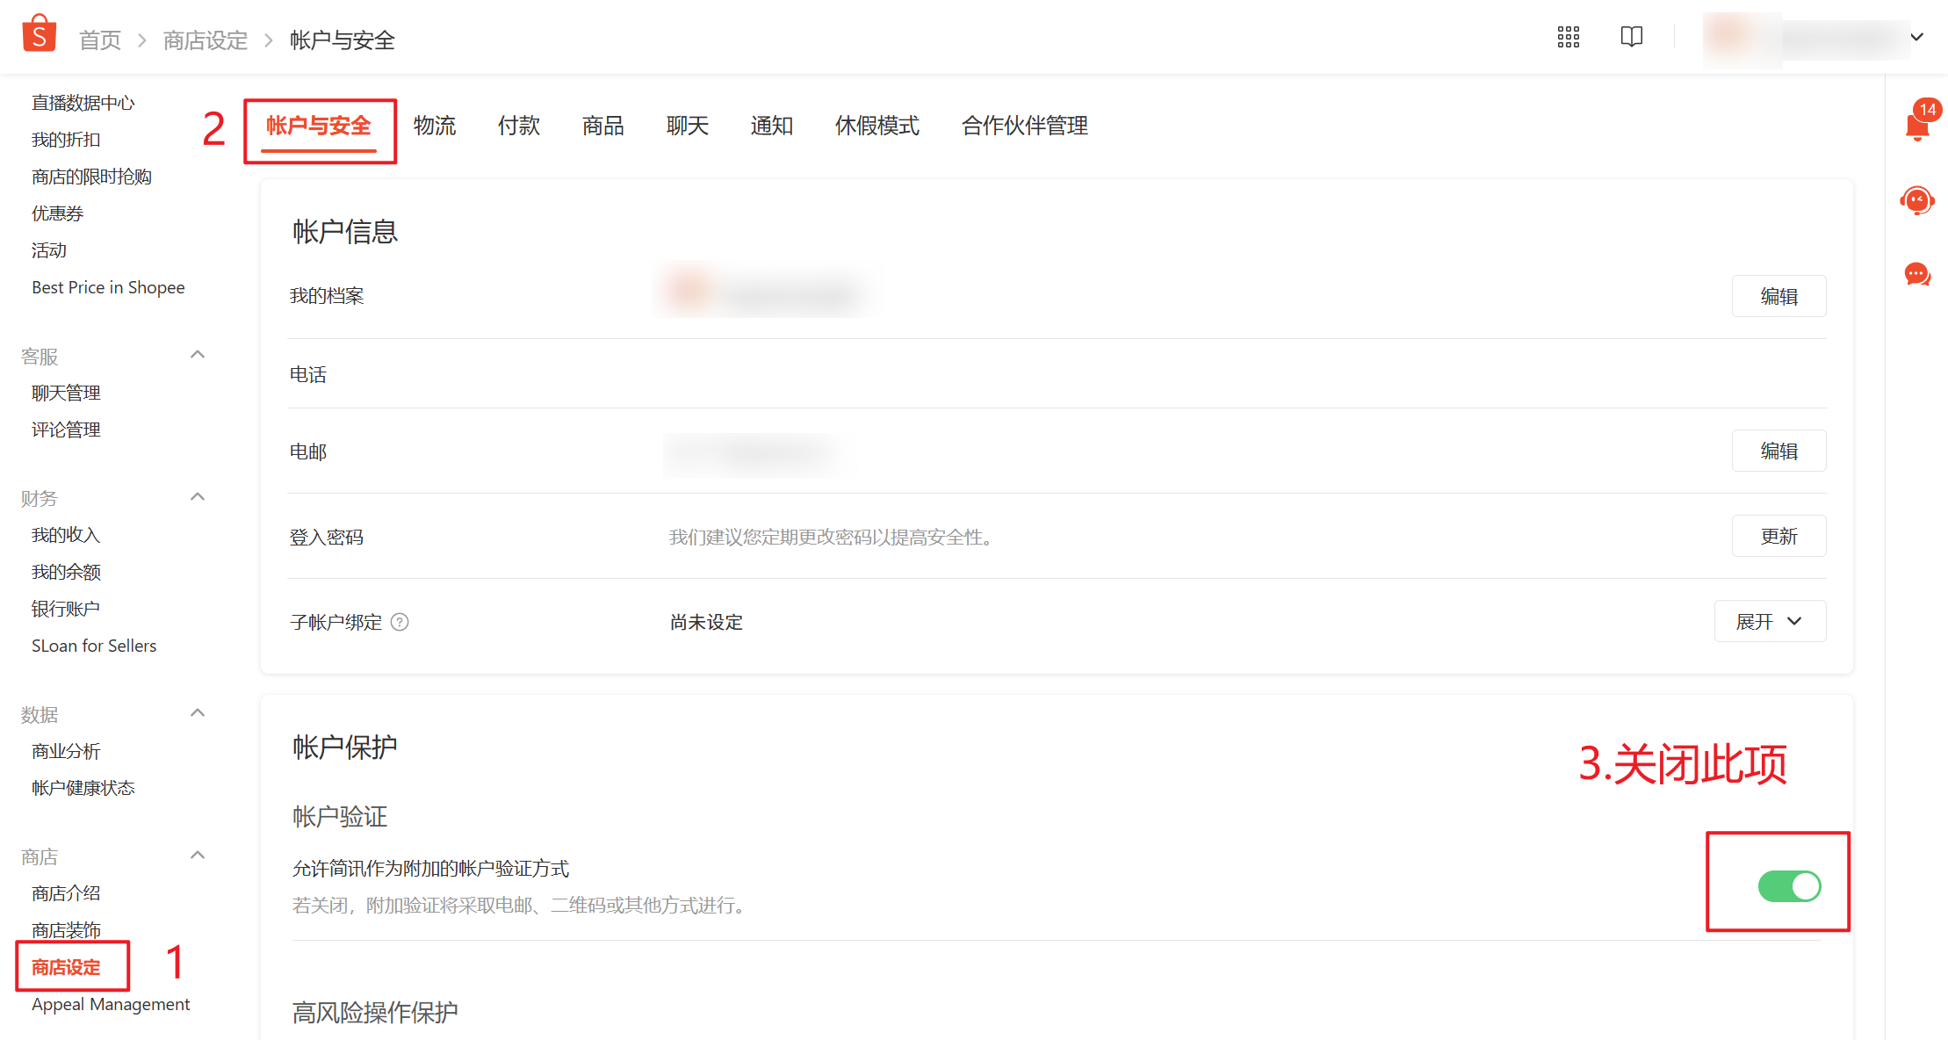Screen dimensions: 1948x1040
Task: Toggle off SMS account verification switch
Action: (x=1789, y=886)
